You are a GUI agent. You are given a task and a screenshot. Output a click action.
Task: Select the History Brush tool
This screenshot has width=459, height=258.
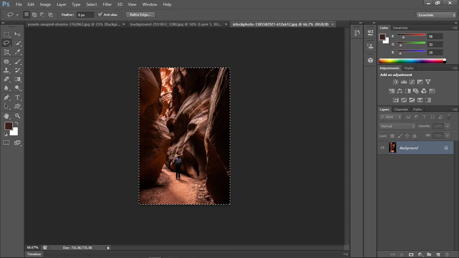tap(18, 70)
